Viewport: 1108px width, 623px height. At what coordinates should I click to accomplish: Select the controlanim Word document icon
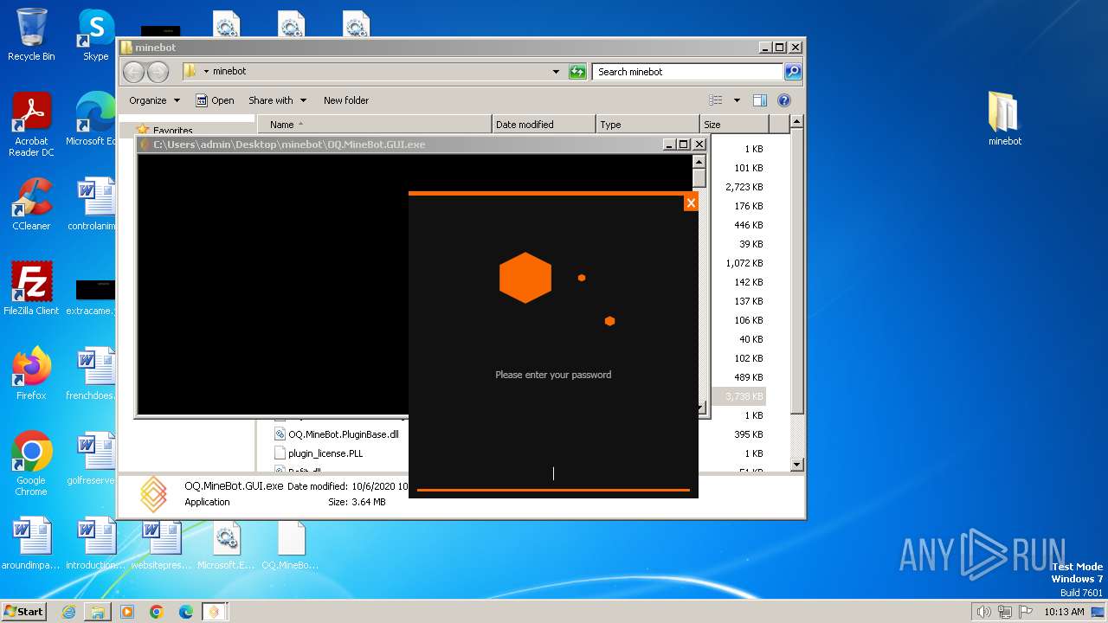[95, 204]
